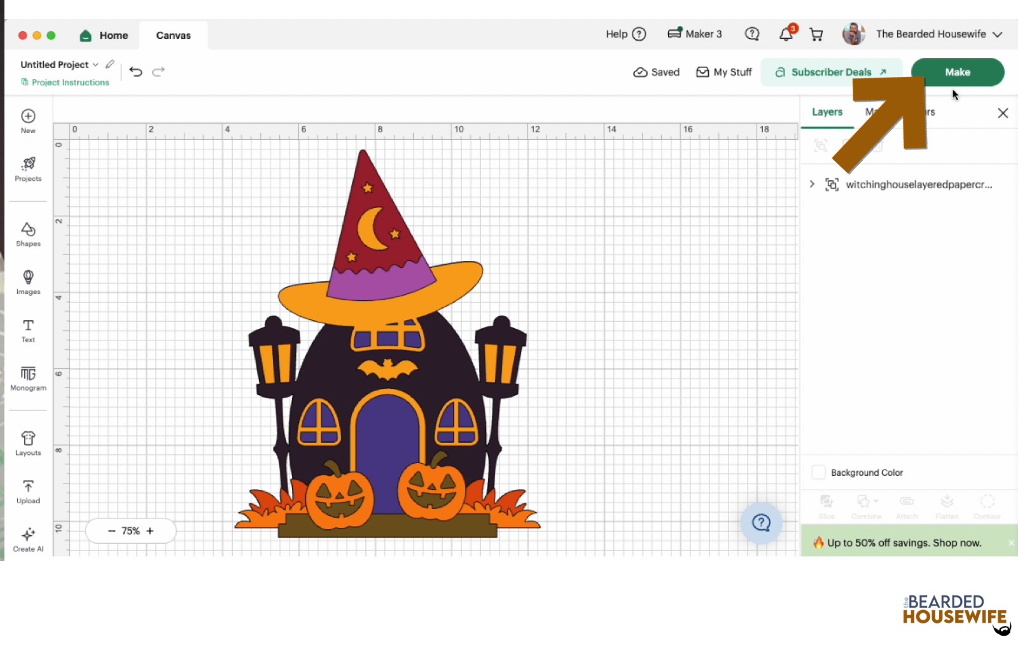The height and width of the screenshot is (647, 1018).
Task: Click the user profile avatar
Action: point(853,34)
